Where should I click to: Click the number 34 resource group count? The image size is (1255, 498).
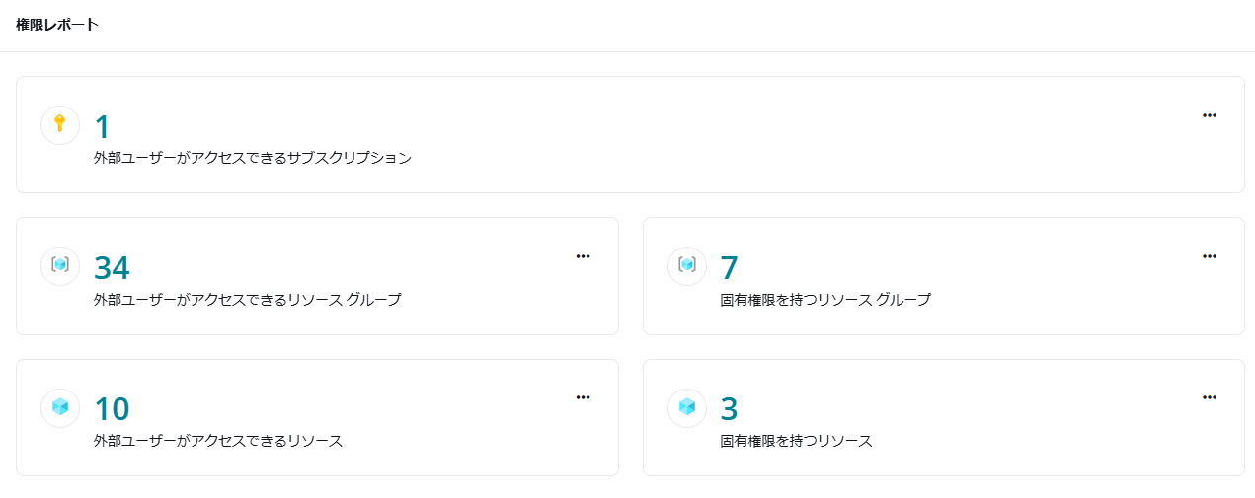[112, 268]
